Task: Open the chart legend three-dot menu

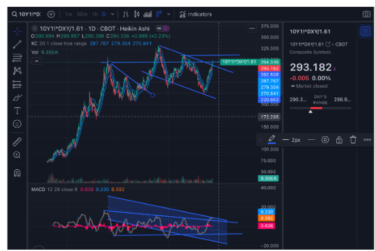Action: 252,29
